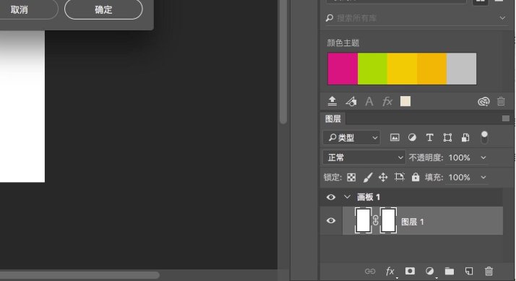This screenshot has height=281, width=516.
Task: Click the add layer mask icon
Action: tap(410, 271)
